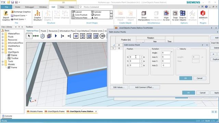Click Edit Values button
This screenshot has height=123, width=219.
pyautogui.click(x=119, y=87)
